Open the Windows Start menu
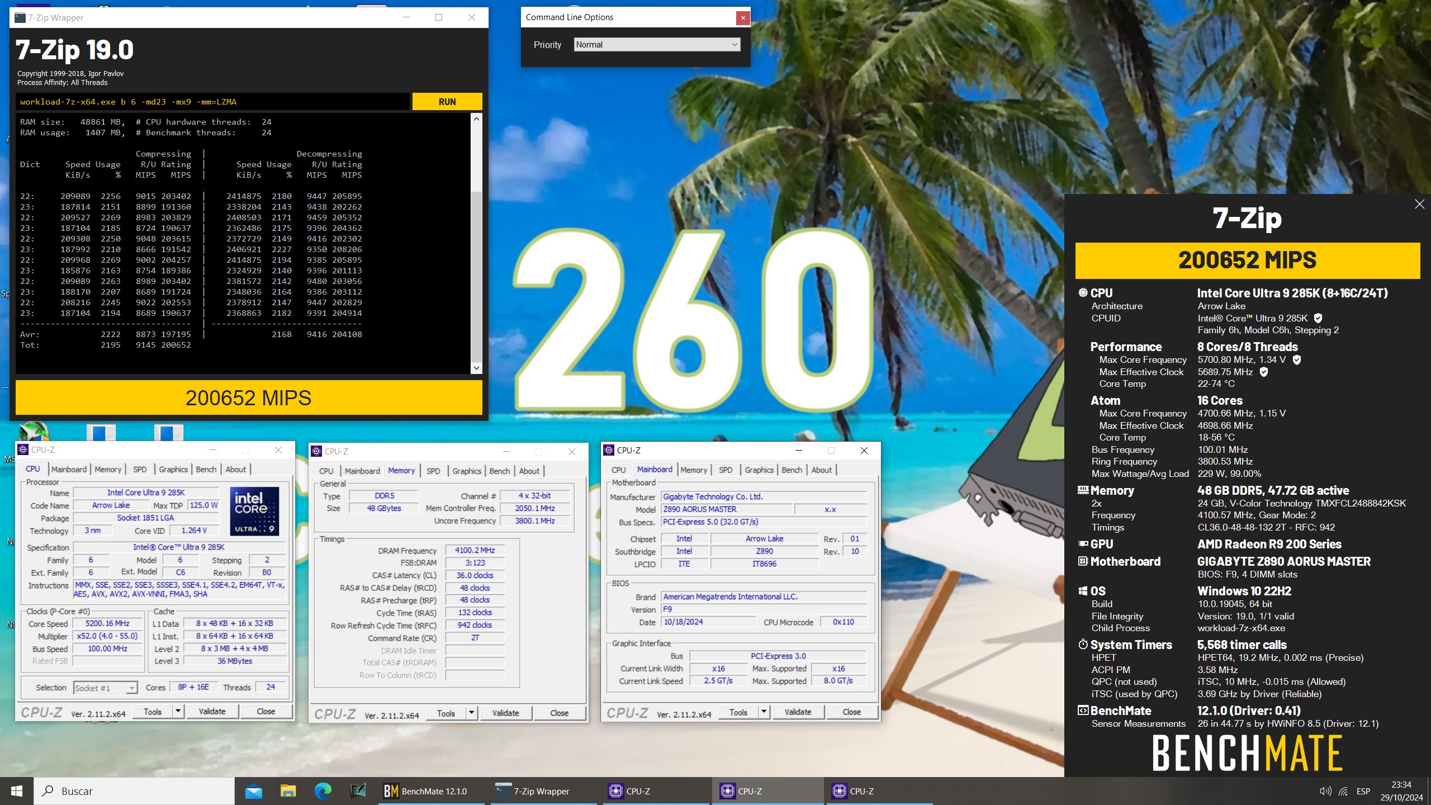This screenshot has height=805, width=1431. pyautogui.click(x=17, y=791)
